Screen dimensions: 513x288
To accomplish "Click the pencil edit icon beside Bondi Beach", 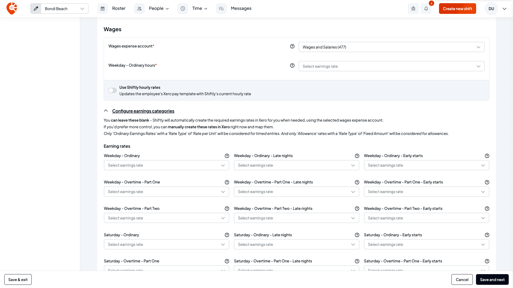I will pos(36,9).
